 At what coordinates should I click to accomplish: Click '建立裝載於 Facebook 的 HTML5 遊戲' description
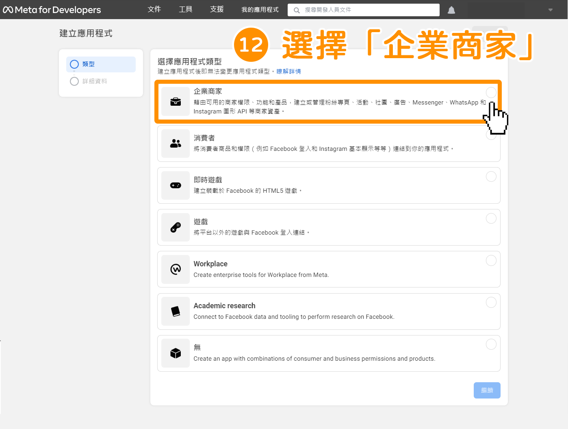click(x=248, y=191)
